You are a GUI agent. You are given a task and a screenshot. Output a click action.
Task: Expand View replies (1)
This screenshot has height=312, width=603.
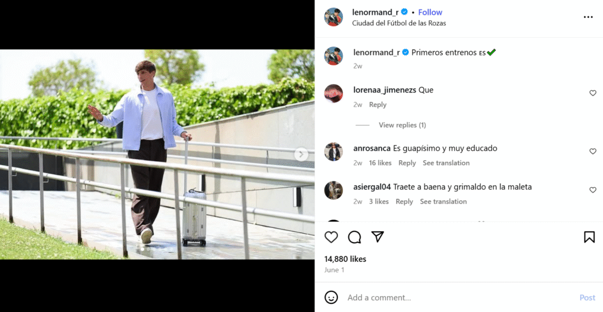coord(402,125)
